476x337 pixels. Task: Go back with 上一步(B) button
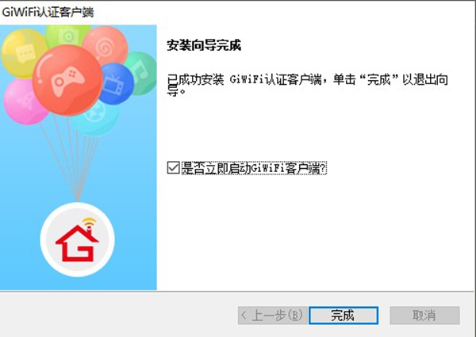(x=273, y=316)
